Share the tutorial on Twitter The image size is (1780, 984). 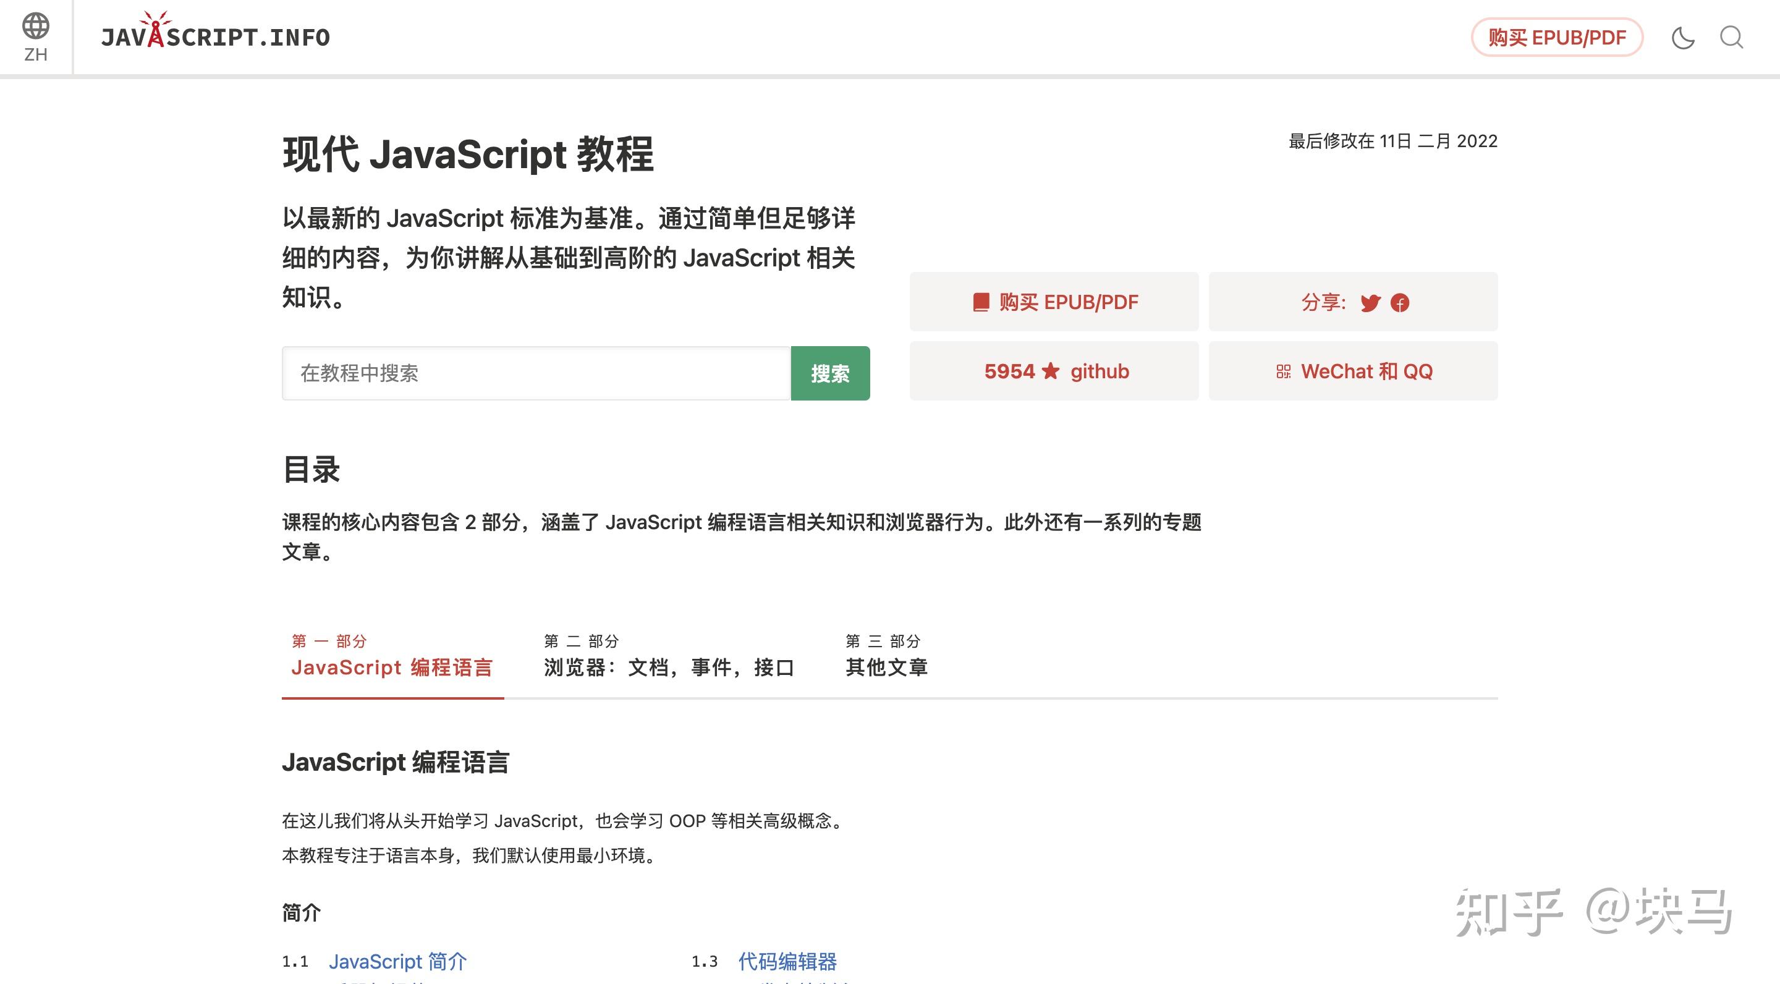click(1370, 303)
